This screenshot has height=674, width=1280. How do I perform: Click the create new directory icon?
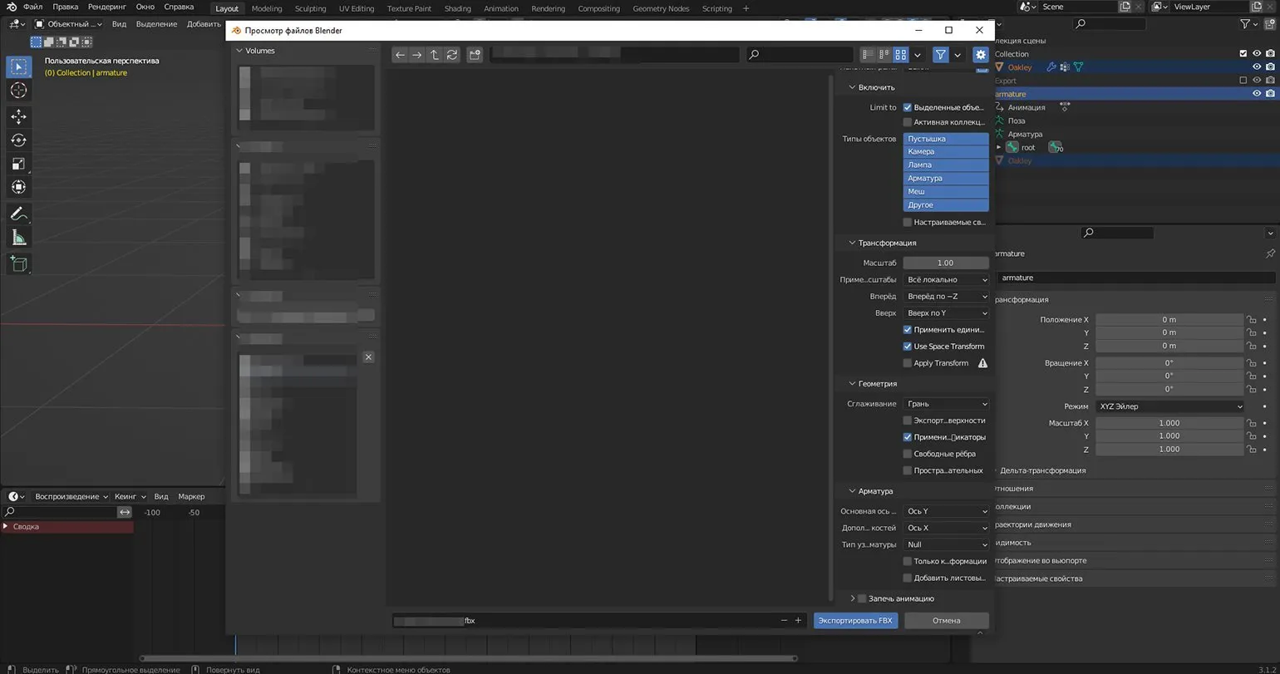point(475,55)
